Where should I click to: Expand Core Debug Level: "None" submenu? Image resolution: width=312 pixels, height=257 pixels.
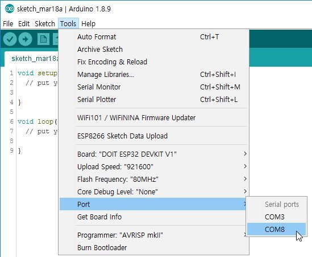[x=154, y=191]
